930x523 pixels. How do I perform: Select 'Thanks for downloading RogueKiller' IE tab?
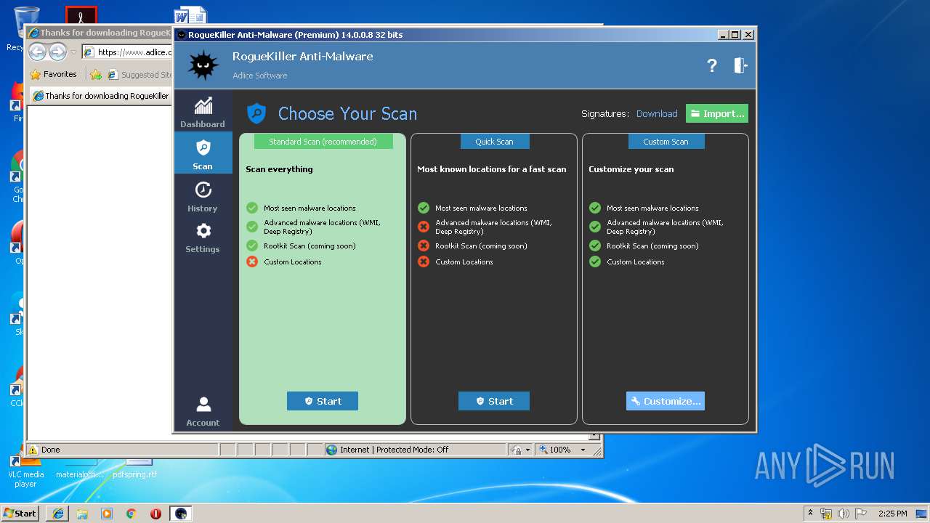tap(101, 96)
